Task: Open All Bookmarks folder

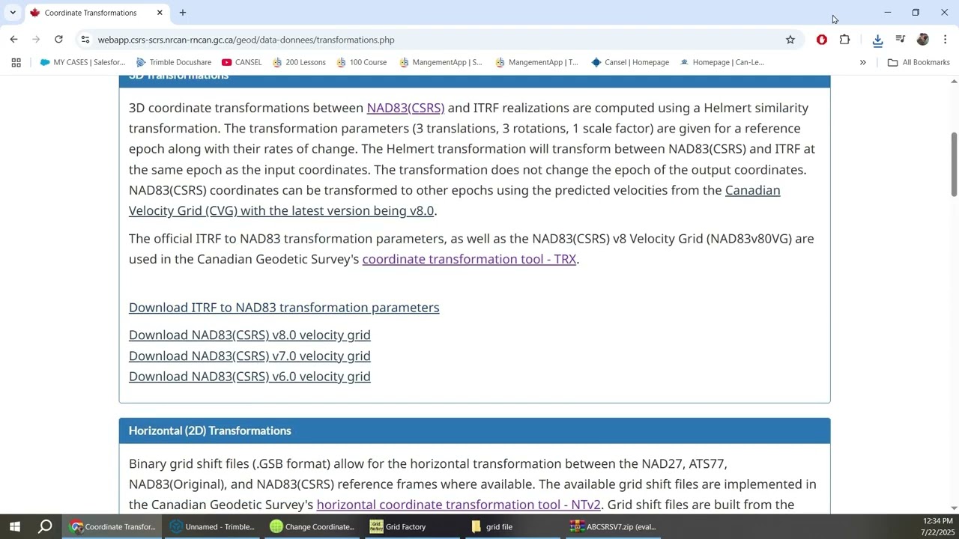Action: pos(919,62)
